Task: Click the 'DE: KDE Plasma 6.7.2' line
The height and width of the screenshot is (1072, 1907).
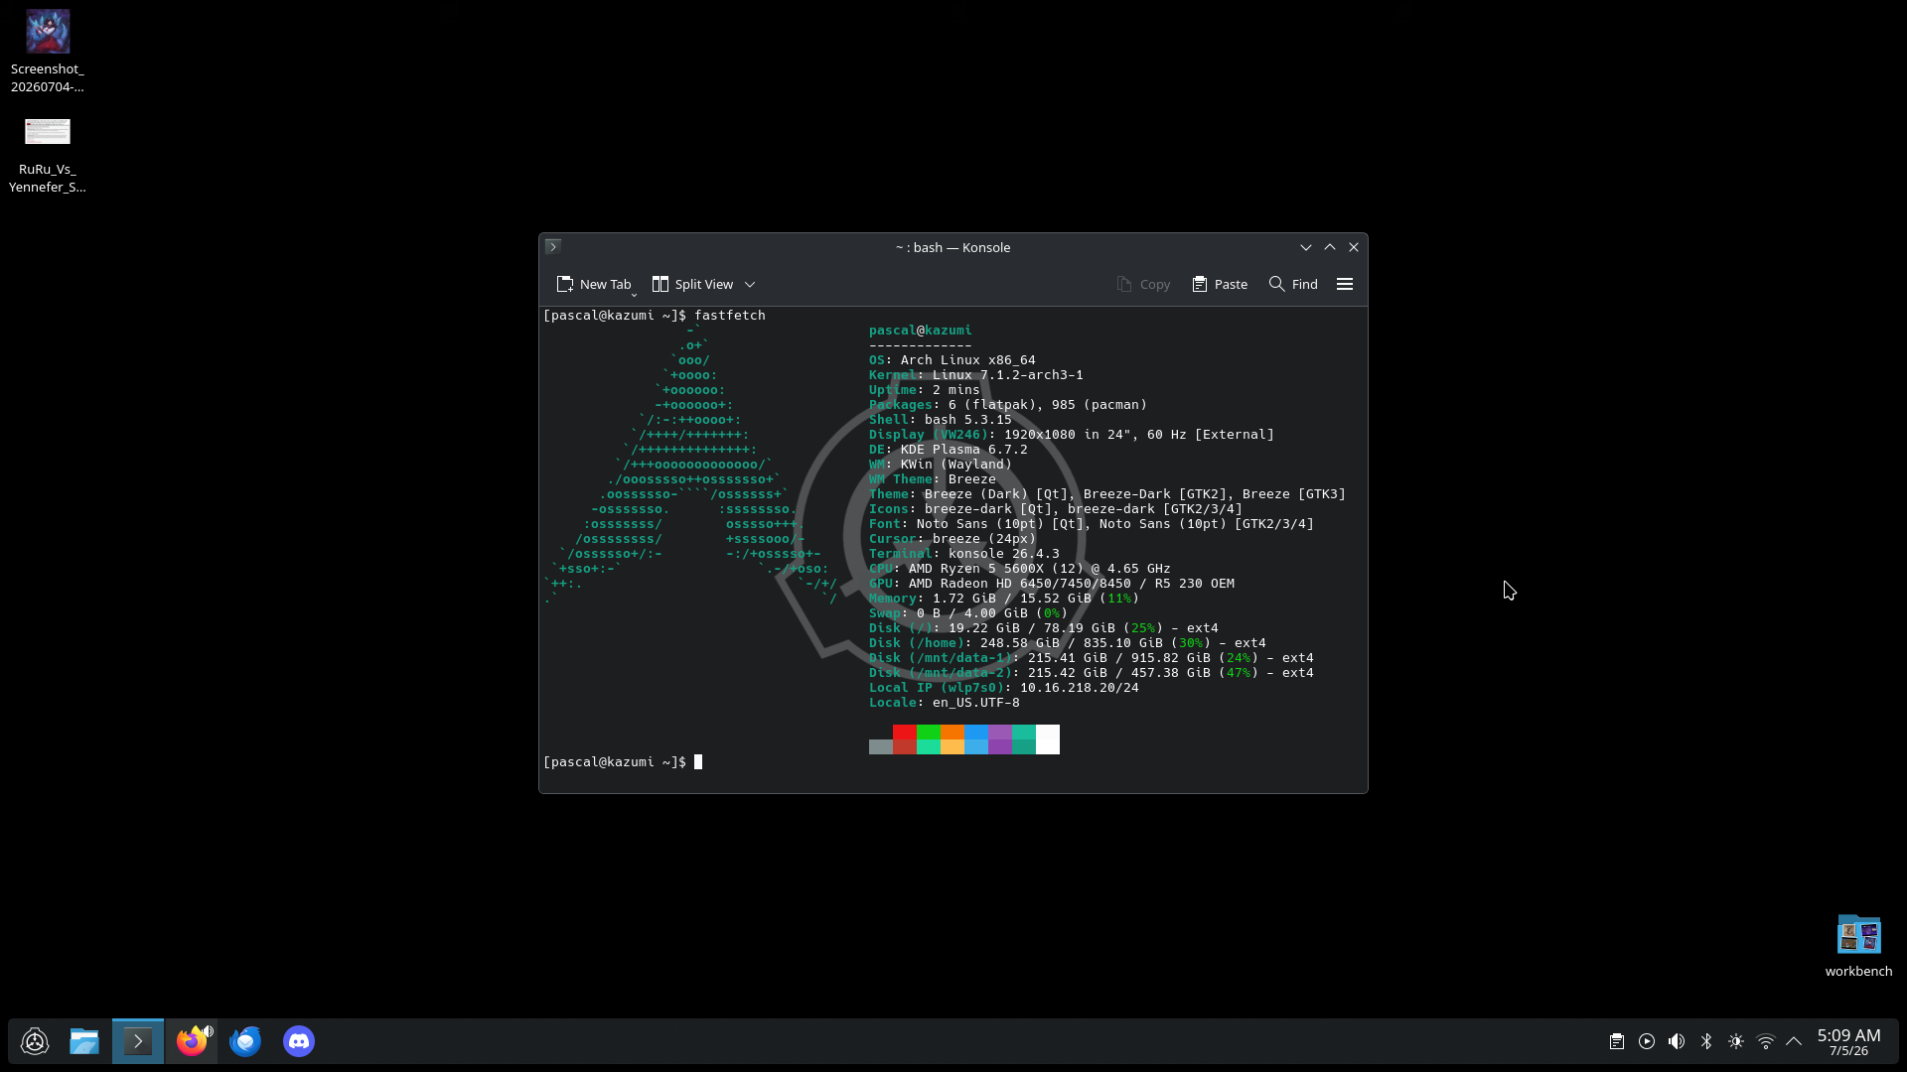Action: (948, 450)
